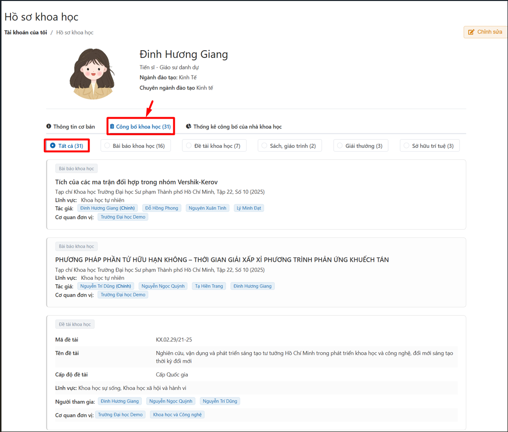Select the Bài báo khoa học (16) filter
The height and width of the screenshot is (432, 508).
(107, 146)
